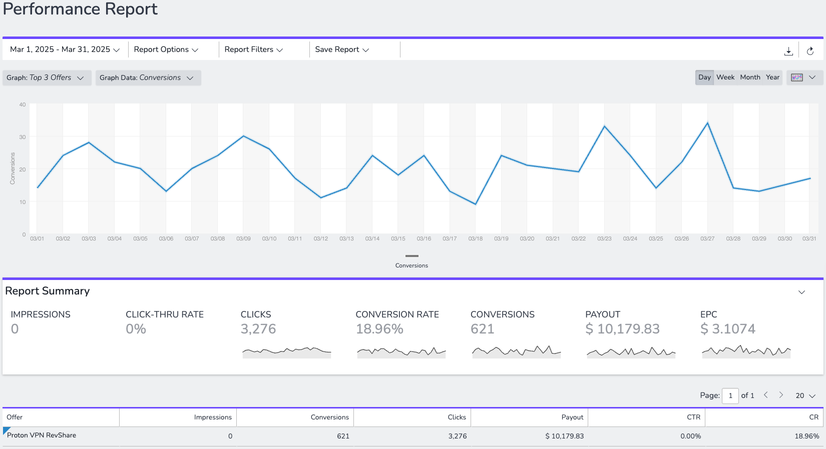
Task: Toggle Conversions series in chart legend
Action: (411, 261)
